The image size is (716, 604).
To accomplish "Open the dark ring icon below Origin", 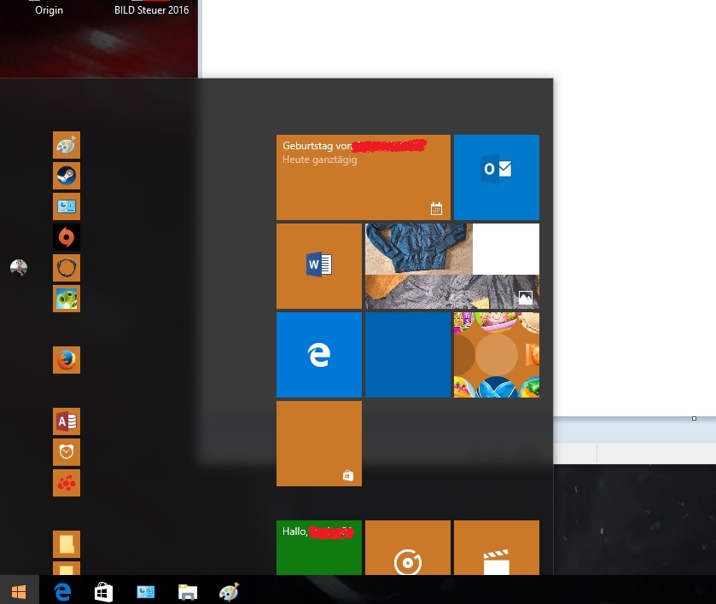I will coord(67,268).
